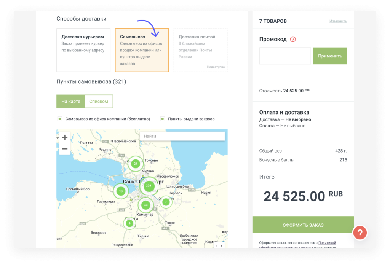Open the red support question mark bubble
Screen dimensions: 390x266
(x=360, y=233)
